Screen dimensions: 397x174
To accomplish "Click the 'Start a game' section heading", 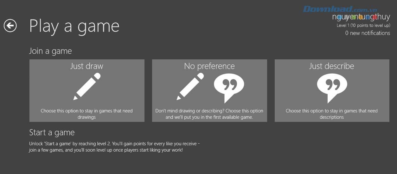I will pyautogui.click(x=52, y=132).
